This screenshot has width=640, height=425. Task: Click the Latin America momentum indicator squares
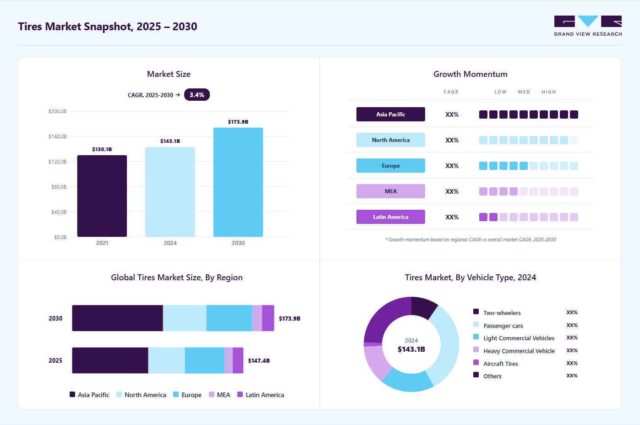529,217
